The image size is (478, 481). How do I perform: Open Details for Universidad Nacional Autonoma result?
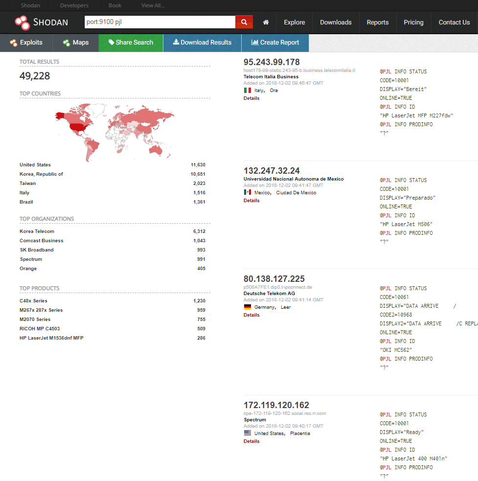pos(251,200)
